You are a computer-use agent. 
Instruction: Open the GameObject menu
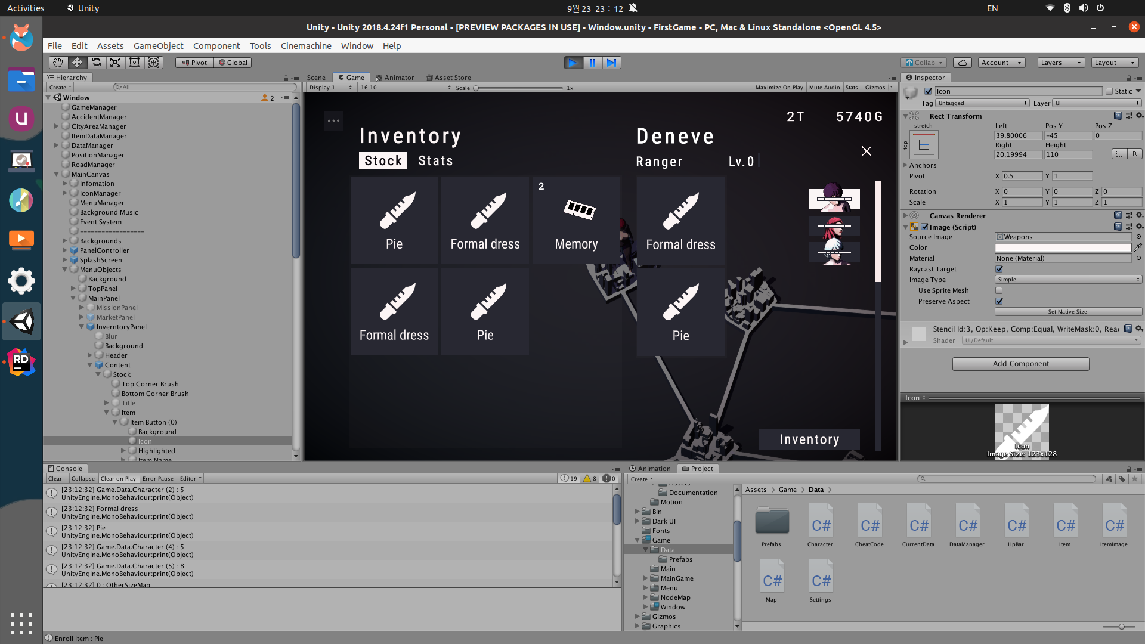(158, 46)
